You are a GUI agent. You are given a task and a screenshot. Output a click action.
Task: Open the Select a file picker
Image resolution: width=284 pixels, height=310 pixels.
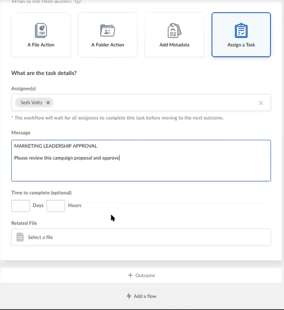141,237
